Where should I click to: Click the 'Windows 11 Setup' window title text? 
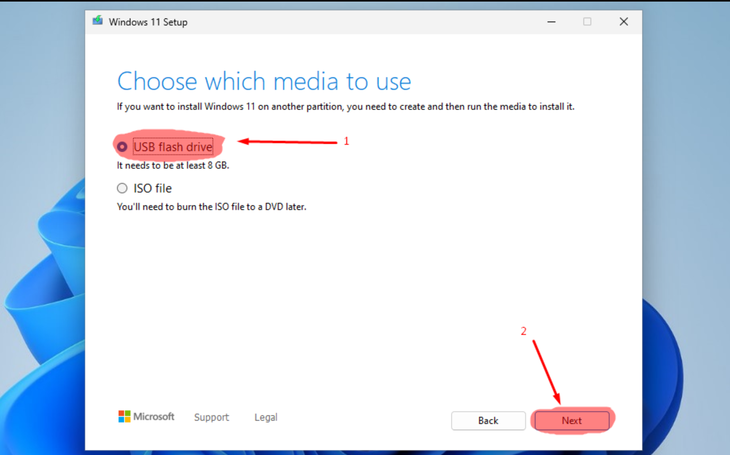(x=148, y=22)
